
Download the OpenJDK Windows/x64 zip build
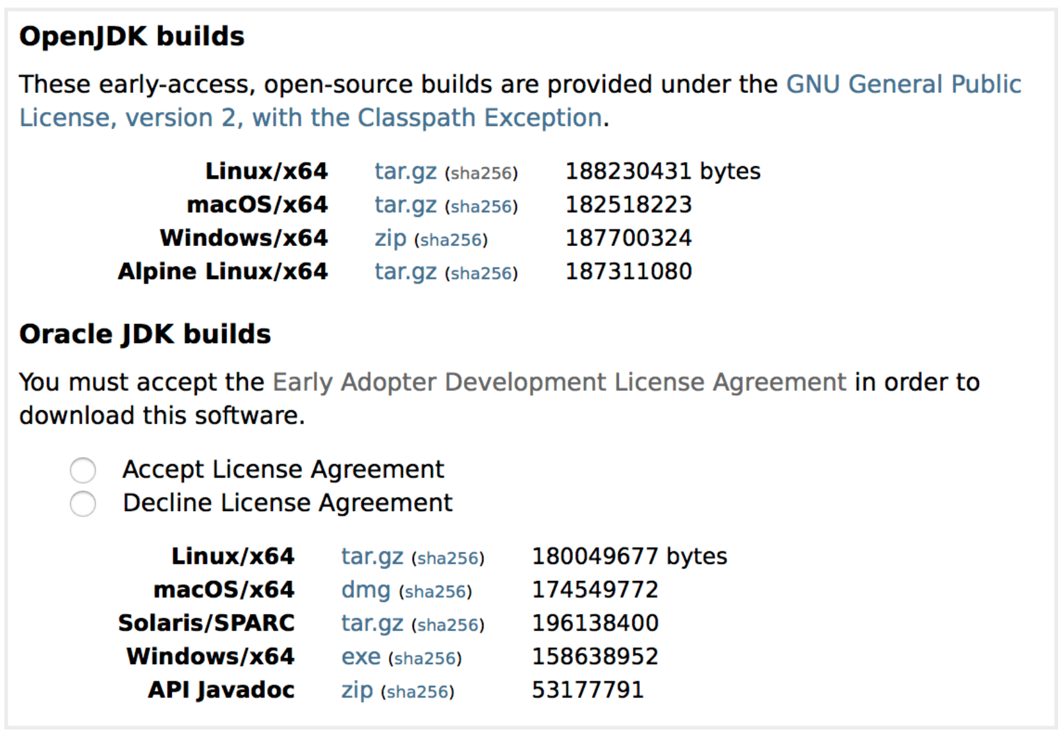coord(390,238)
